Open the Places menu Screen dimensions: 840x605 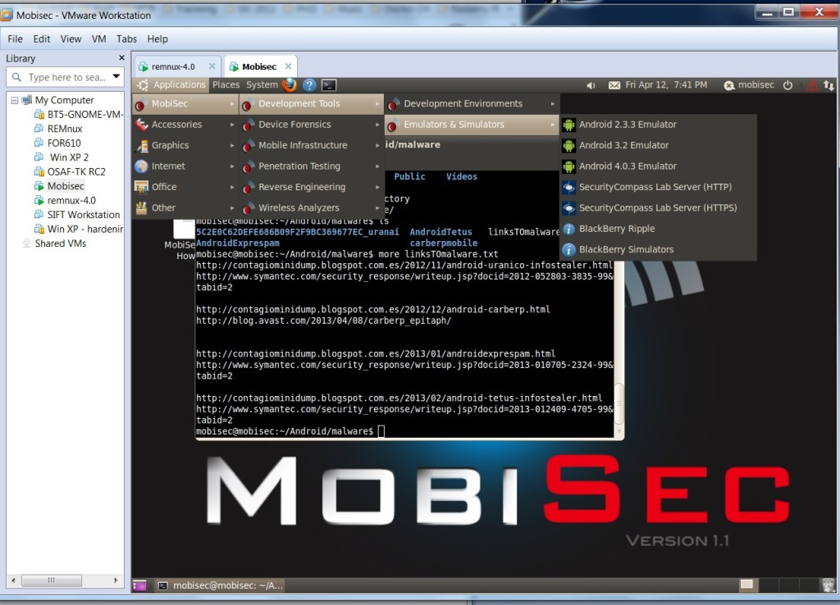coord(226,84)
